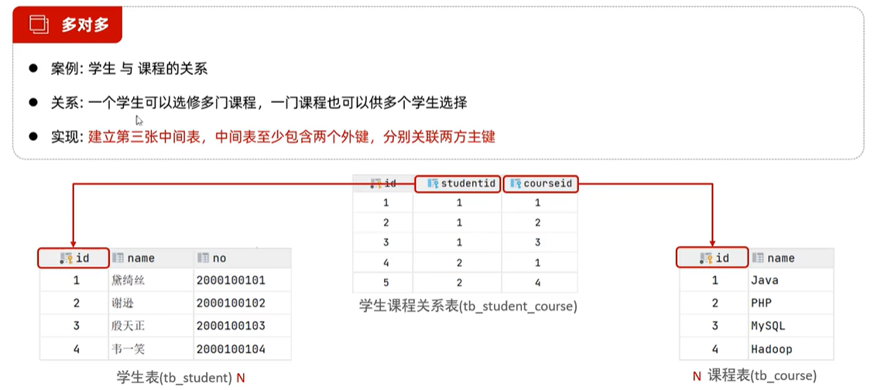Click the overlapping-squares icon beside 多对多
Viewport: 874px width, 390px height.
tap(39, 25)
